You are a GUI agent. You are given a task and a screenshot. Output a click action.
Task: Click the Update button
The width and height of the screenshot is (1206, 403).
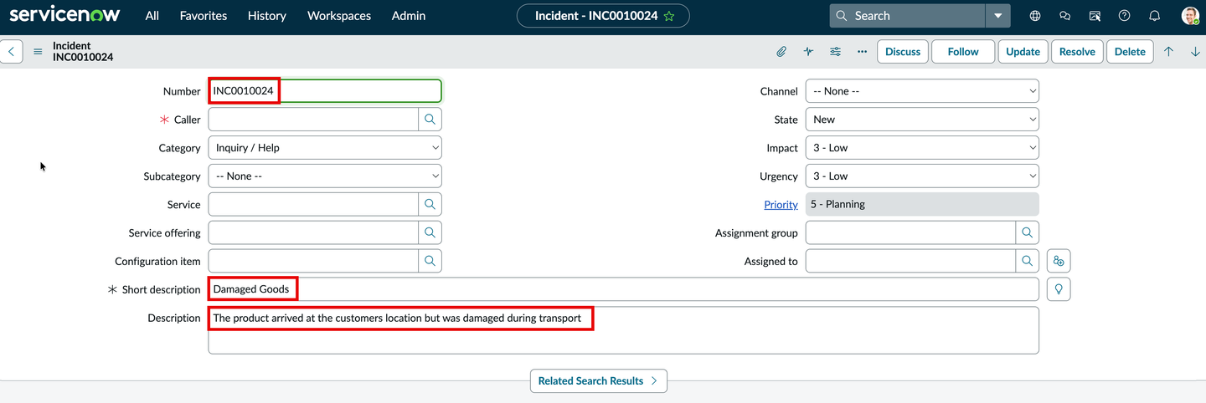click(1023, 52)
